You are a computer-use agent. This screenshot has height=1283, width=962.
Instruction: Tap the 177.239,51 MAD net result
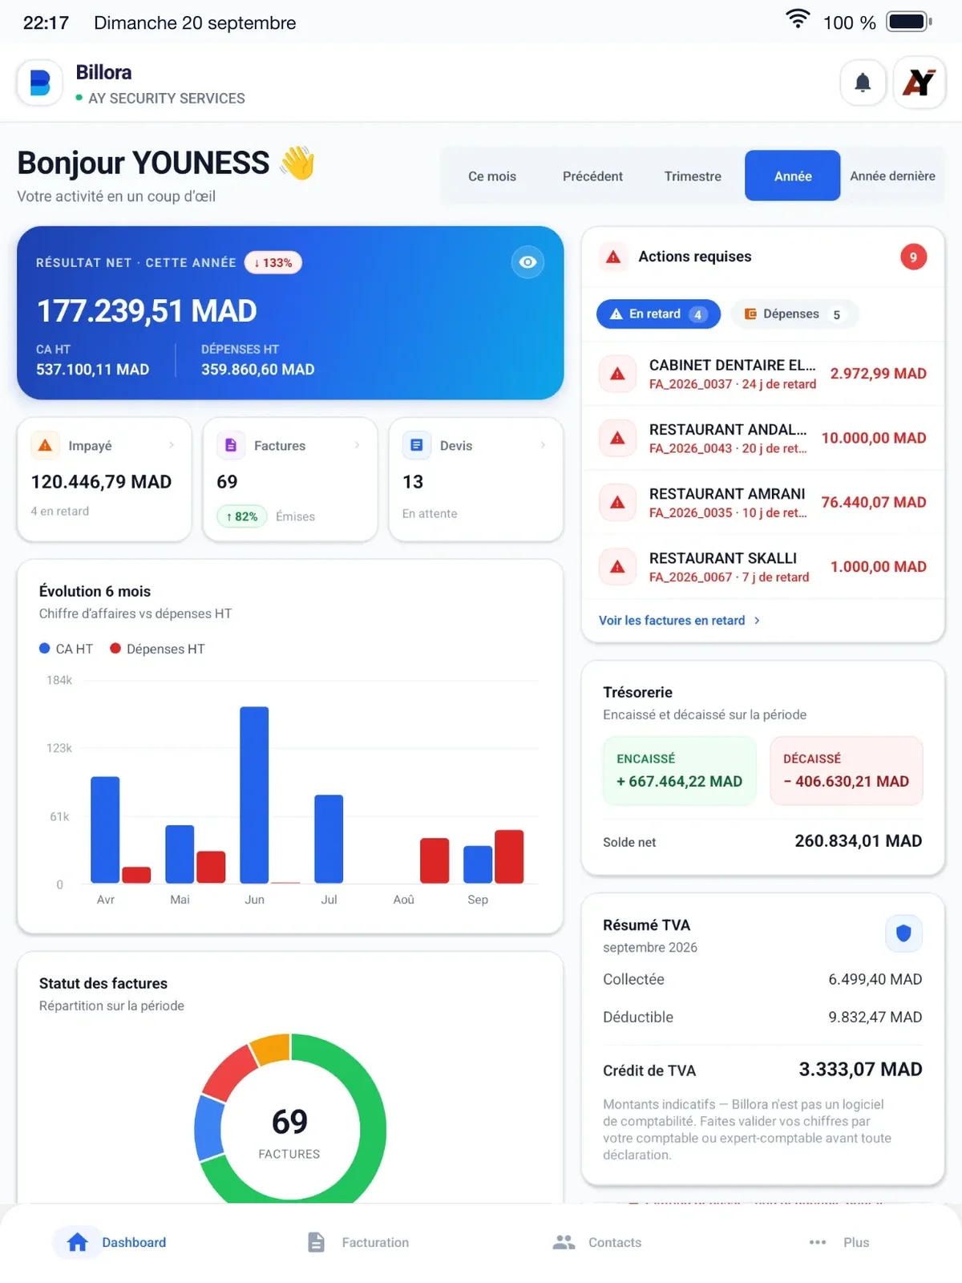point(148,311)
